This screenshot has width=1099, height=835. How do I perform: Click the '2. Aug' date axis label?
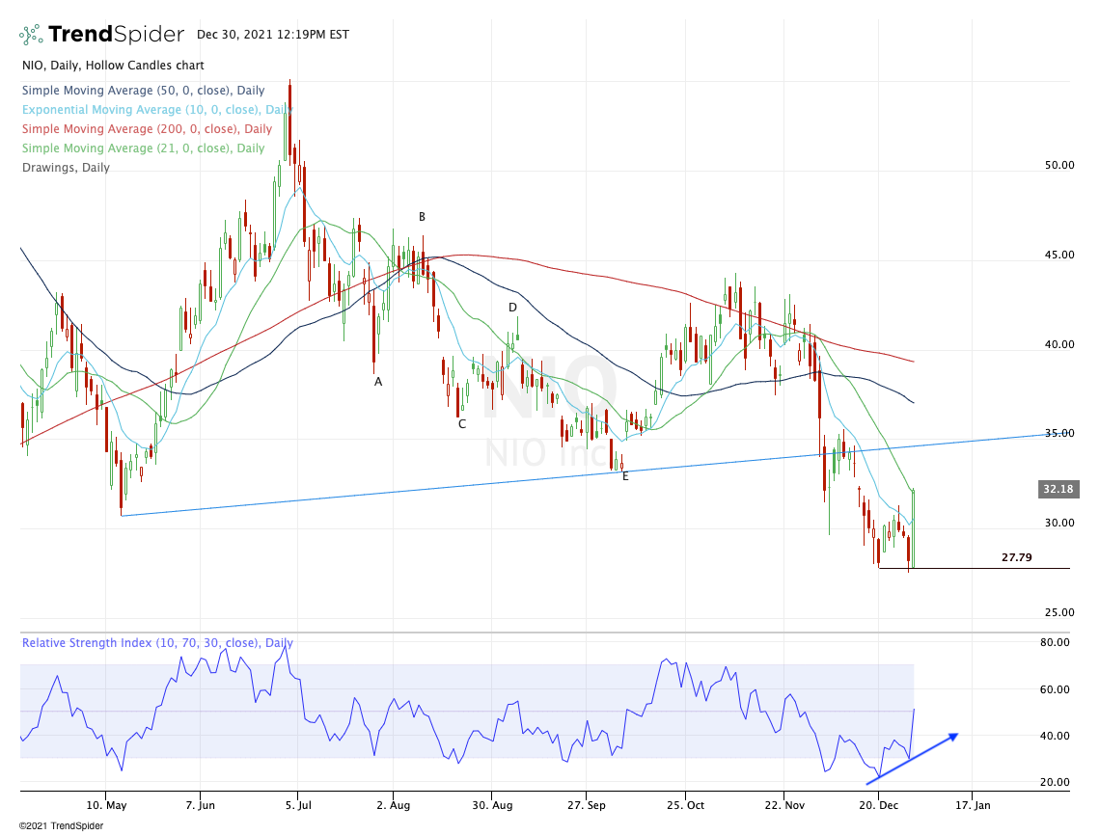tap(394, 805)
